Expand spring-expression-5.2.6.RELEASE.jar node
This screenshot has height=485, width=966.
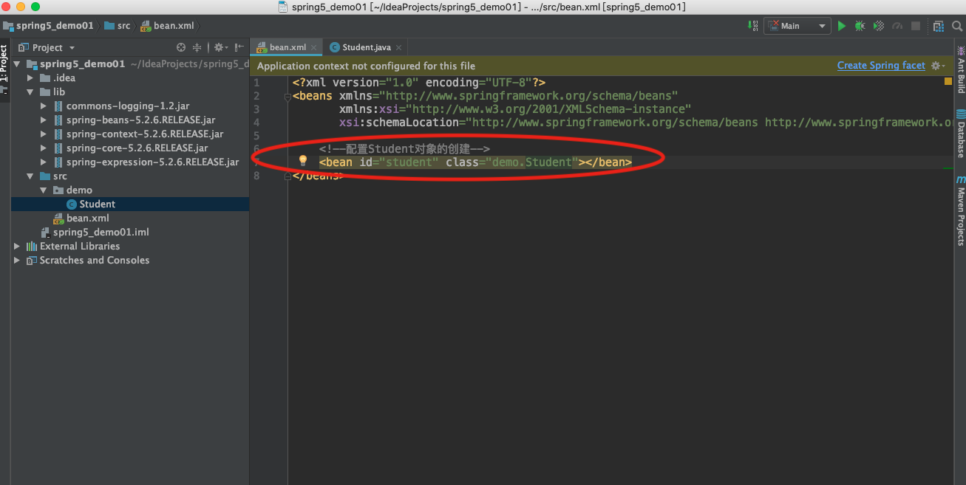[44, 162]
